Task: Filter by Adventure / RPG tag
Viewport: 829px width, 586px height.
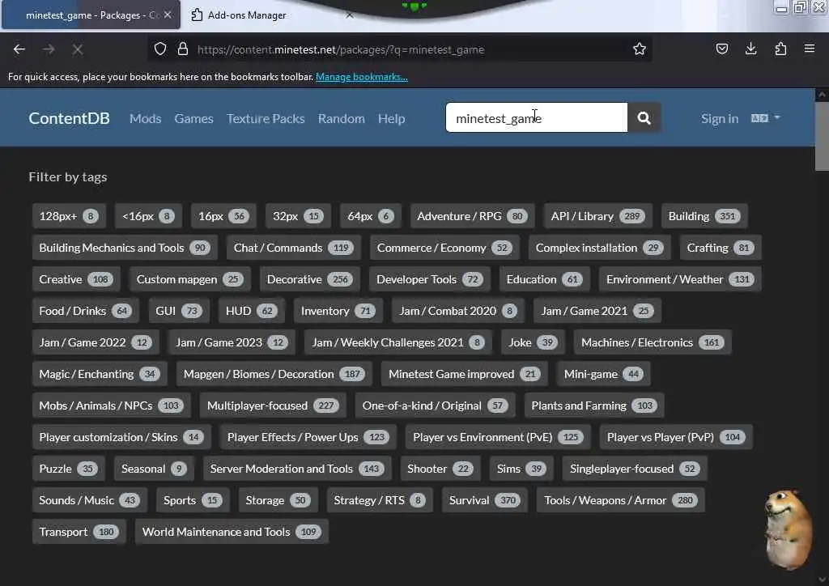Action: point(472,216)
